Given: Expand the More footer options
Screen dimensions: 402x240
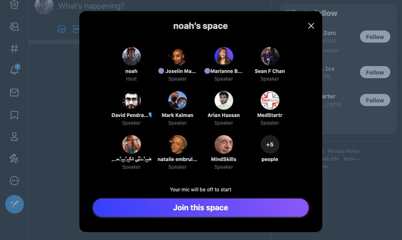Looking at the screenshot, I should (352, 159).
